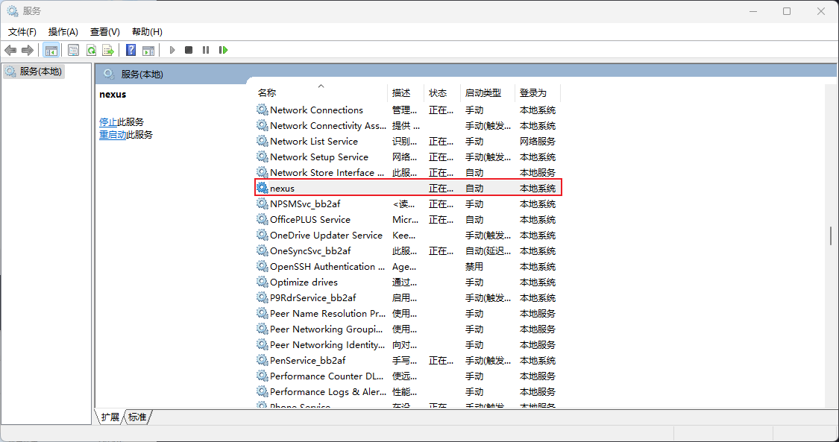The image size is (839, 442).
Task: Click the 停止 service link
Action: pyautogui.click(x=108, y=122)
